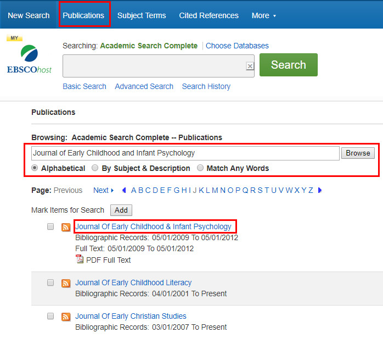The image size is (383, 338).
Task: Jump to publications starting with A
Action: coord(133,190)
